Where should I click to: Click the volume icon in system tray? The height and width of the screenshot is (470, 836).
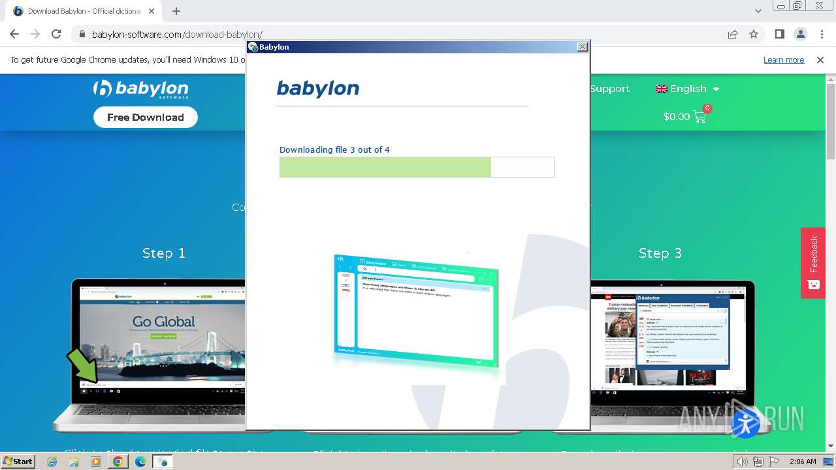[743, 462]
